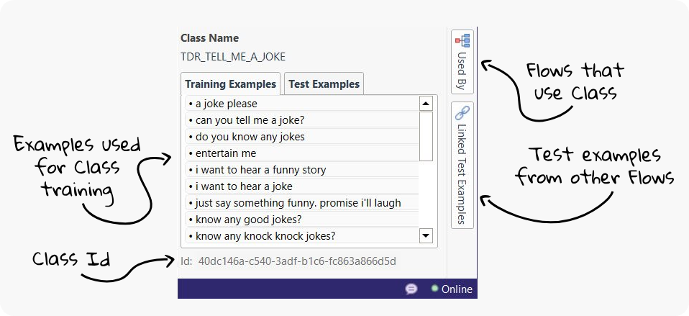Image resolution: width=689 pixels, height=316 pixels.
Task: Click the Linked Test Examples chain icon
Action: (462, 112)
